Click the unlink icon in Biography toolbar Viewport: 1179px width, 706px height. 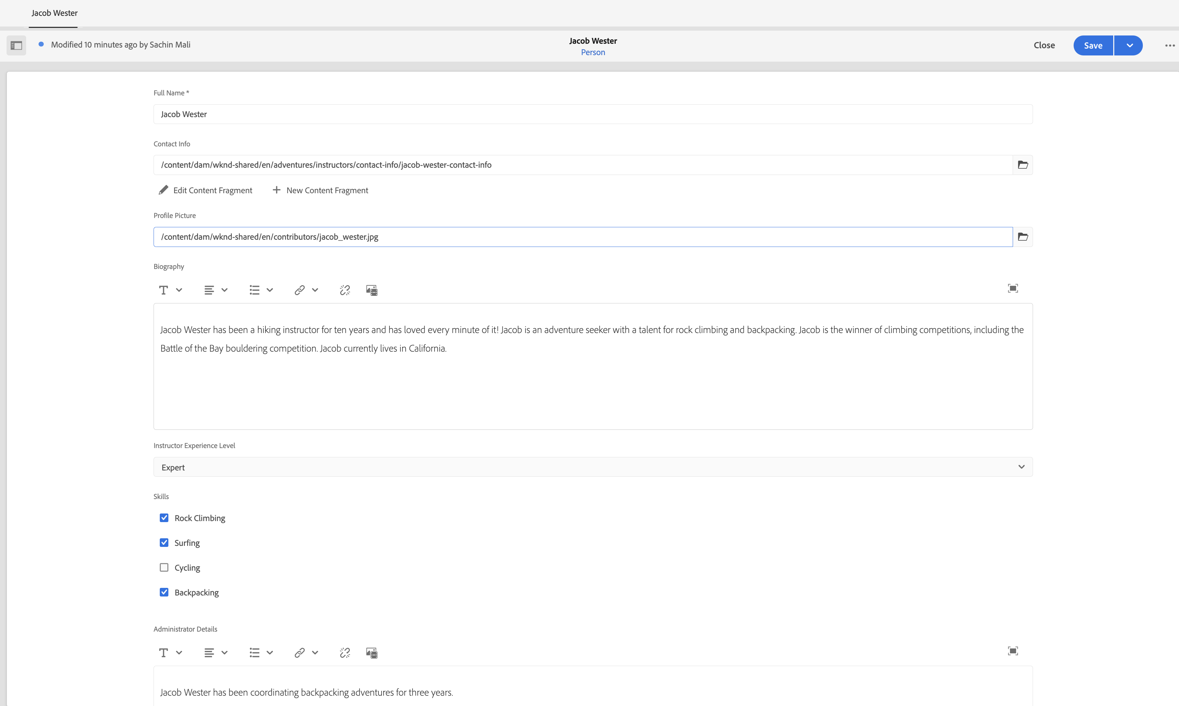tap(345, 290)
